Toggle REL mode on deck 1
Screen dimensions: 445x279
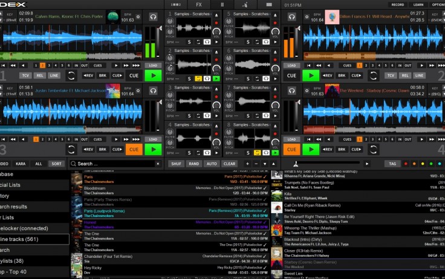click(x=40, y=75)
